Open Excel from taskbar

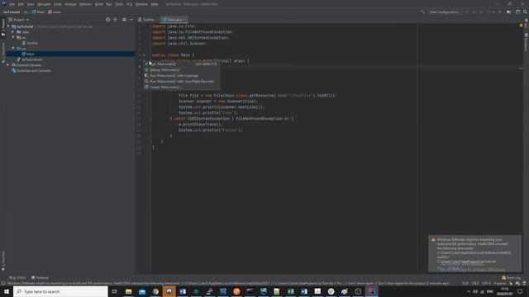tap(290, 291)
